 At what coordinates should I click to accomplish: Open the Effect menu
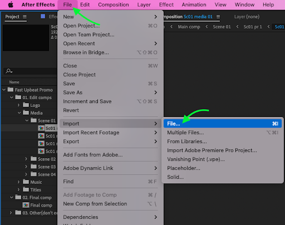click(166, 4)
